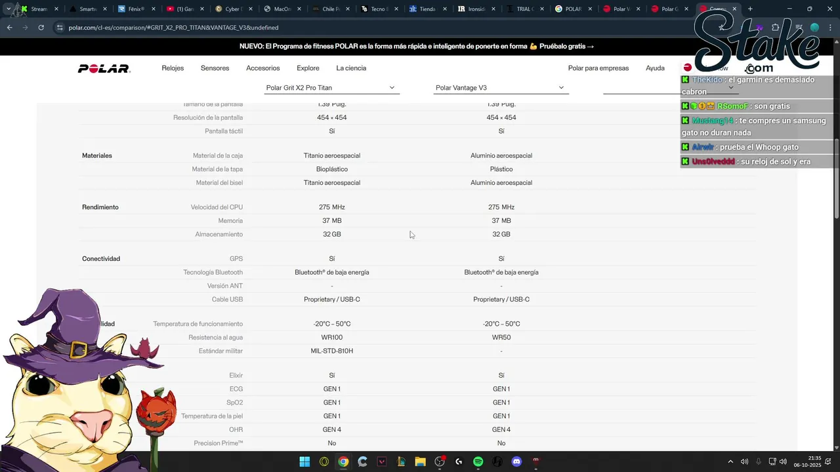Image resolution: width=840 pixels, height=472 pixels.
Task: Open the site information icon beside the URL
Action: [60, 28]
